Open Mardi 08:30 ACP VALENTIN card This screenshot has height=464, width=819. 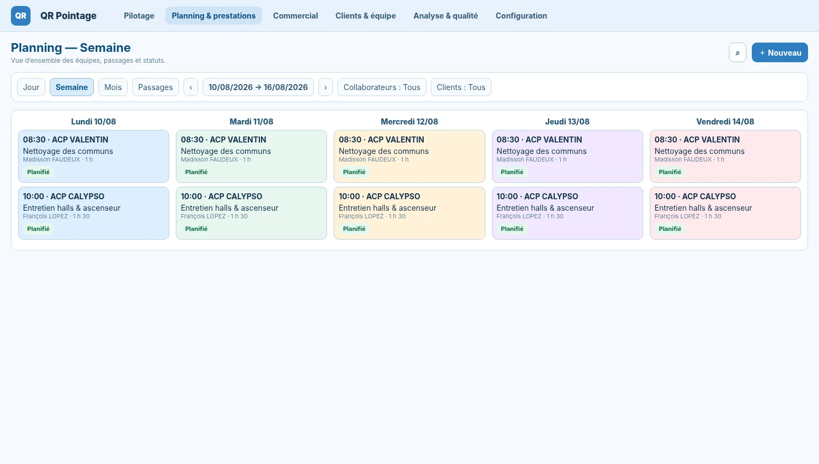pos(251,156)
